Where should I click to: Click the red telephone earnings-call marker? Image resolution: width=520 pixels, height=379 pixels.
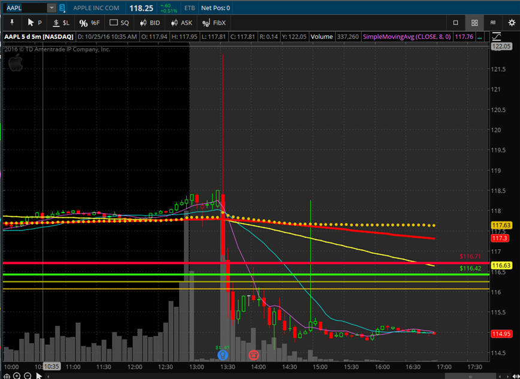coord(253,355)
